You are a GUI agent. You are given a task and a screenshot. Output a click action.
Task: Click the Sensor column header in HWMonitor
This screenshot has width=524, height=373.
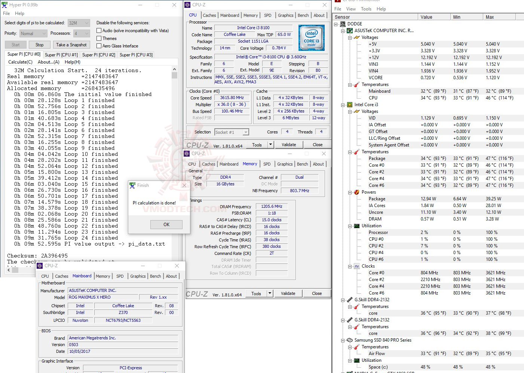(x=375, y=17)
